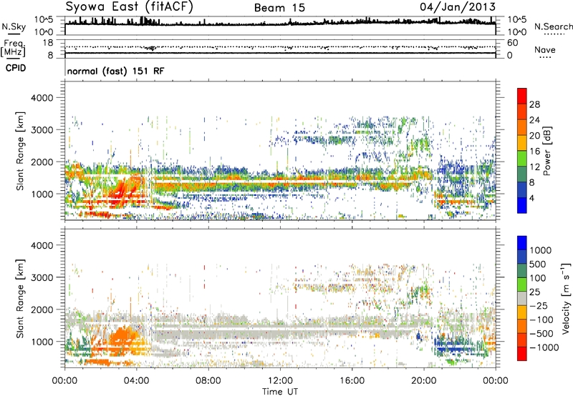Click the "Power [dB]" color bar title

(546, 151)
